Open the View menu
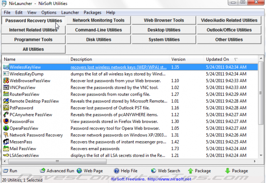Screen dimensions: 266x183 coord(32,13)
